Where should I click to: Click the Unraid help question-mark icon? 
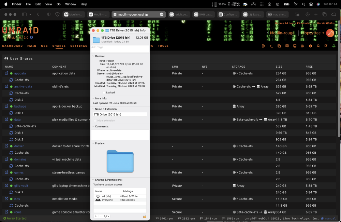tap(310, 46)
